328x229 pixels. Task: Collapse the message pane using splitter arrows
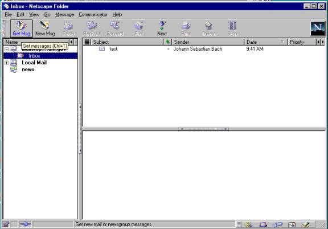203,129
